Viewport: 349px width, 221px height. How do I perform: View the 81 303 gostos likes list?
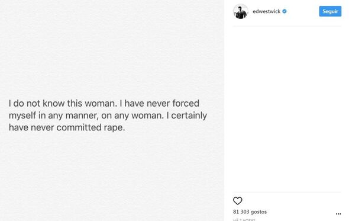pyautogui.click(x=250, y=212)
